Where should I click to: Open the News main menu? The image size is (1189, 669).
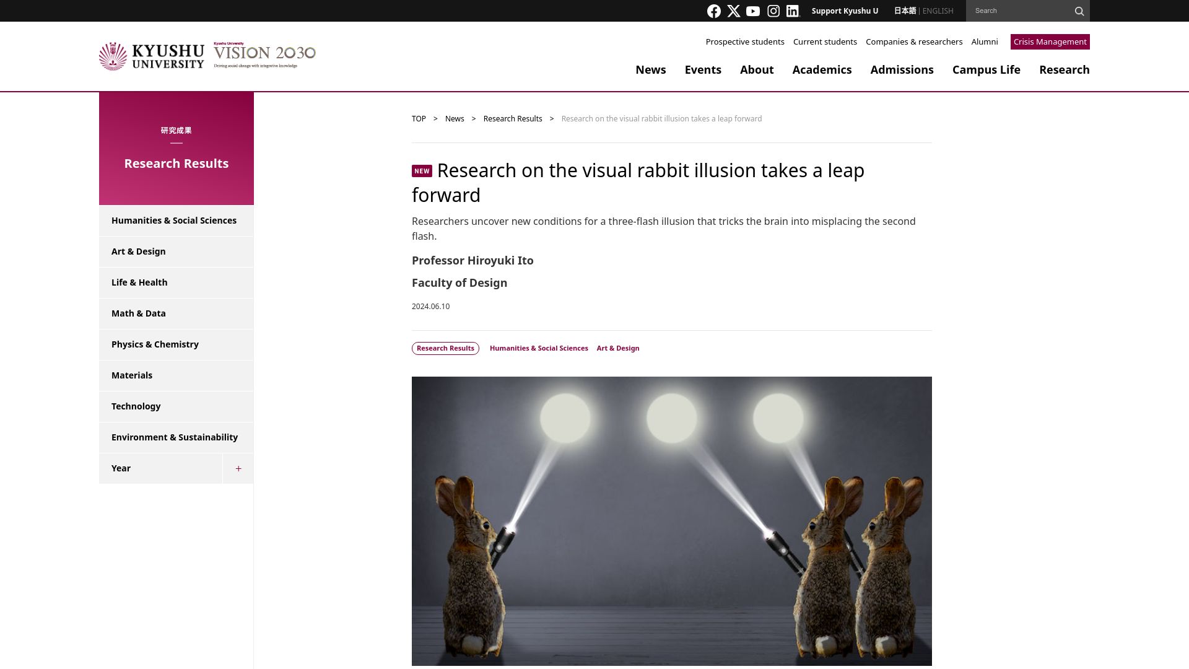tap(650, 70)
